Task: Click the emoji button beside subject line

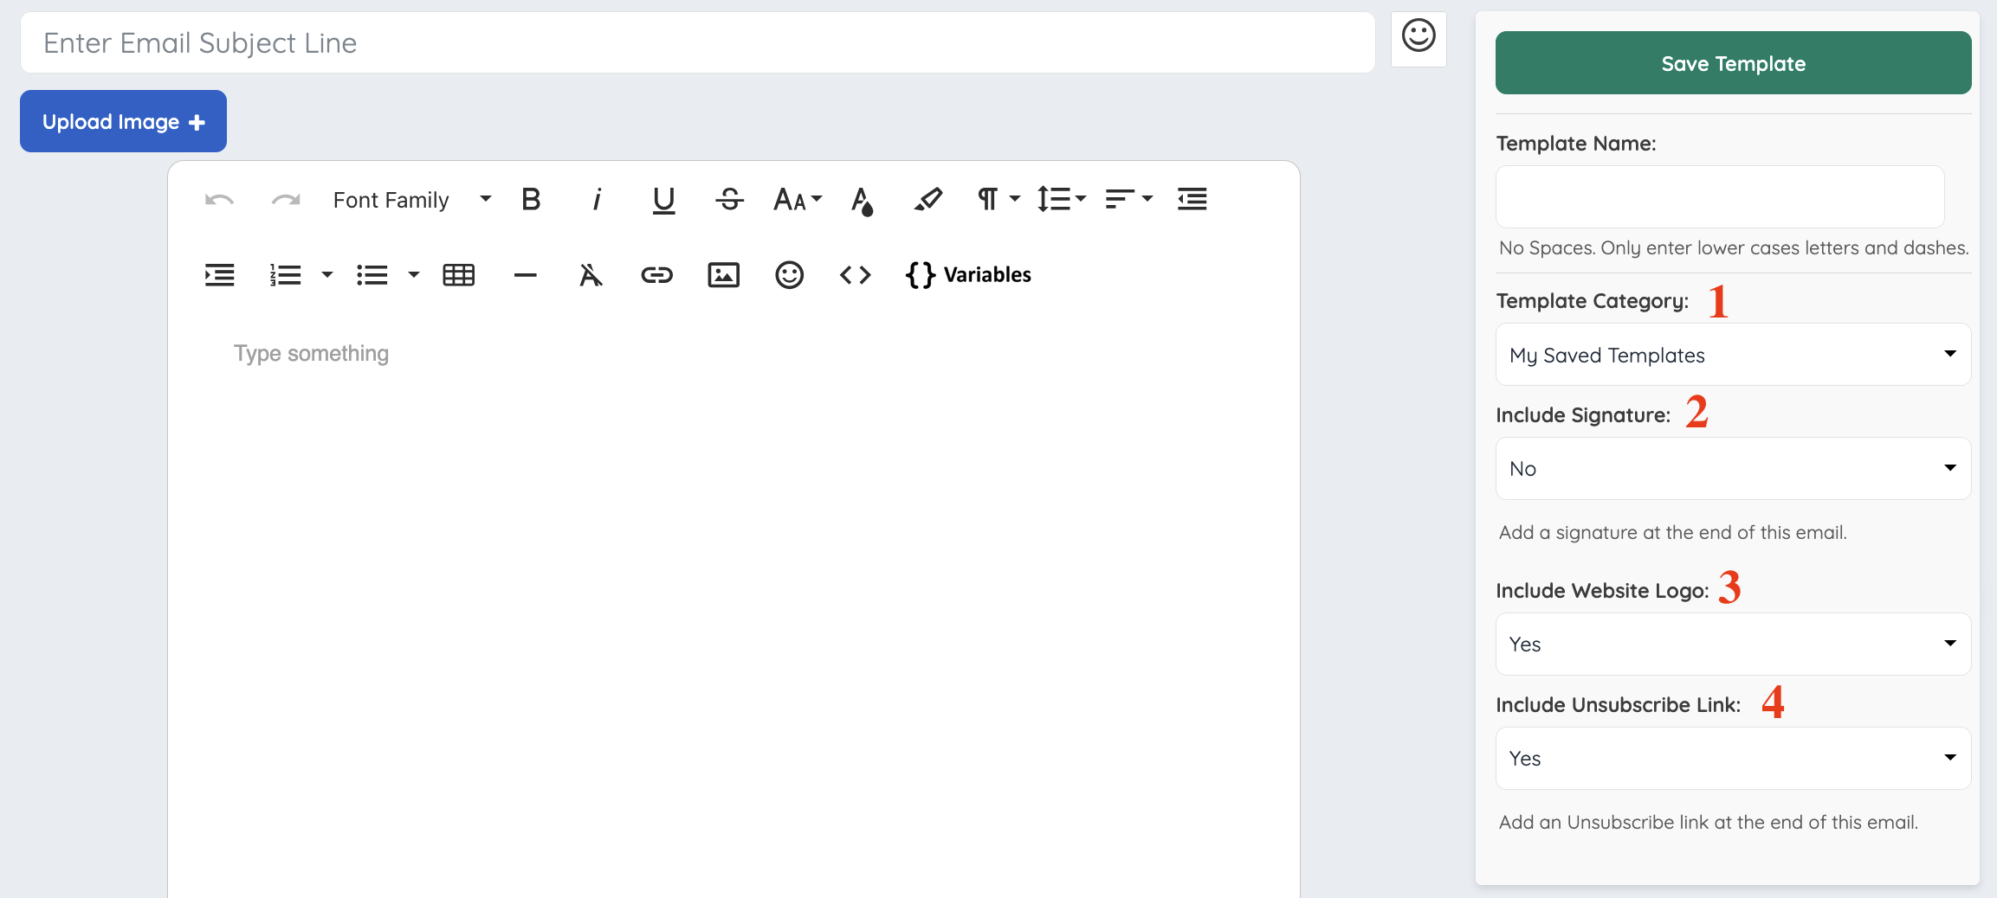Action: click(1419, 38)
